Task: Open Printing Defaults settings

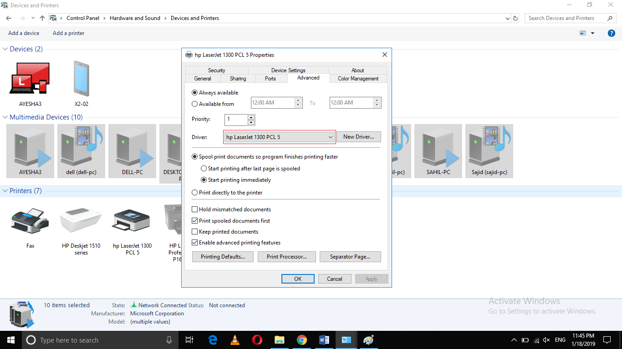Action: (223, 256)
